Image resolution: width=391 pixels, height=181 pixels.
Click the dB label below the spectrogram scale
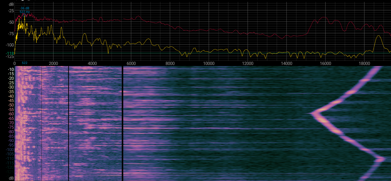point(11,178)
